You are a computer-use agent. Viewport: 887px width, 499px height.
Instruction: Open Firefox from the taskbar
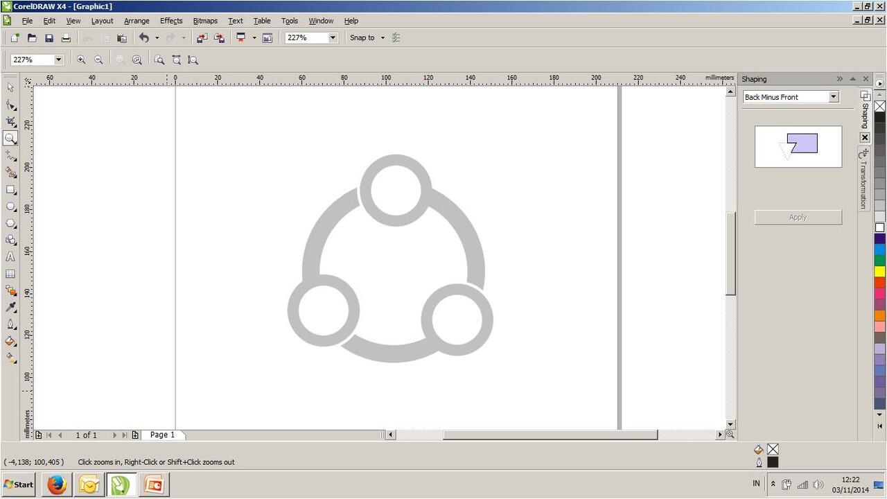[57, 484]
